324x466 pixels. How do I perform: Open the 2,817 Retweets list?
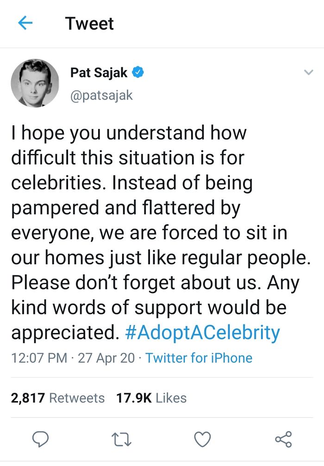pos(57,398)
